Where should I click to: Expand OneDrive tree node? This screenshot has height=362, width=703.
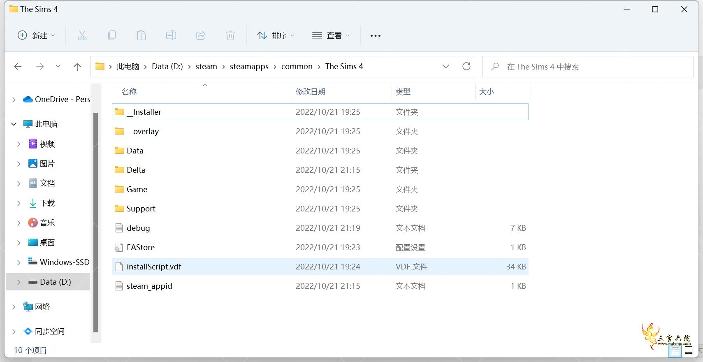click(14, 100)
